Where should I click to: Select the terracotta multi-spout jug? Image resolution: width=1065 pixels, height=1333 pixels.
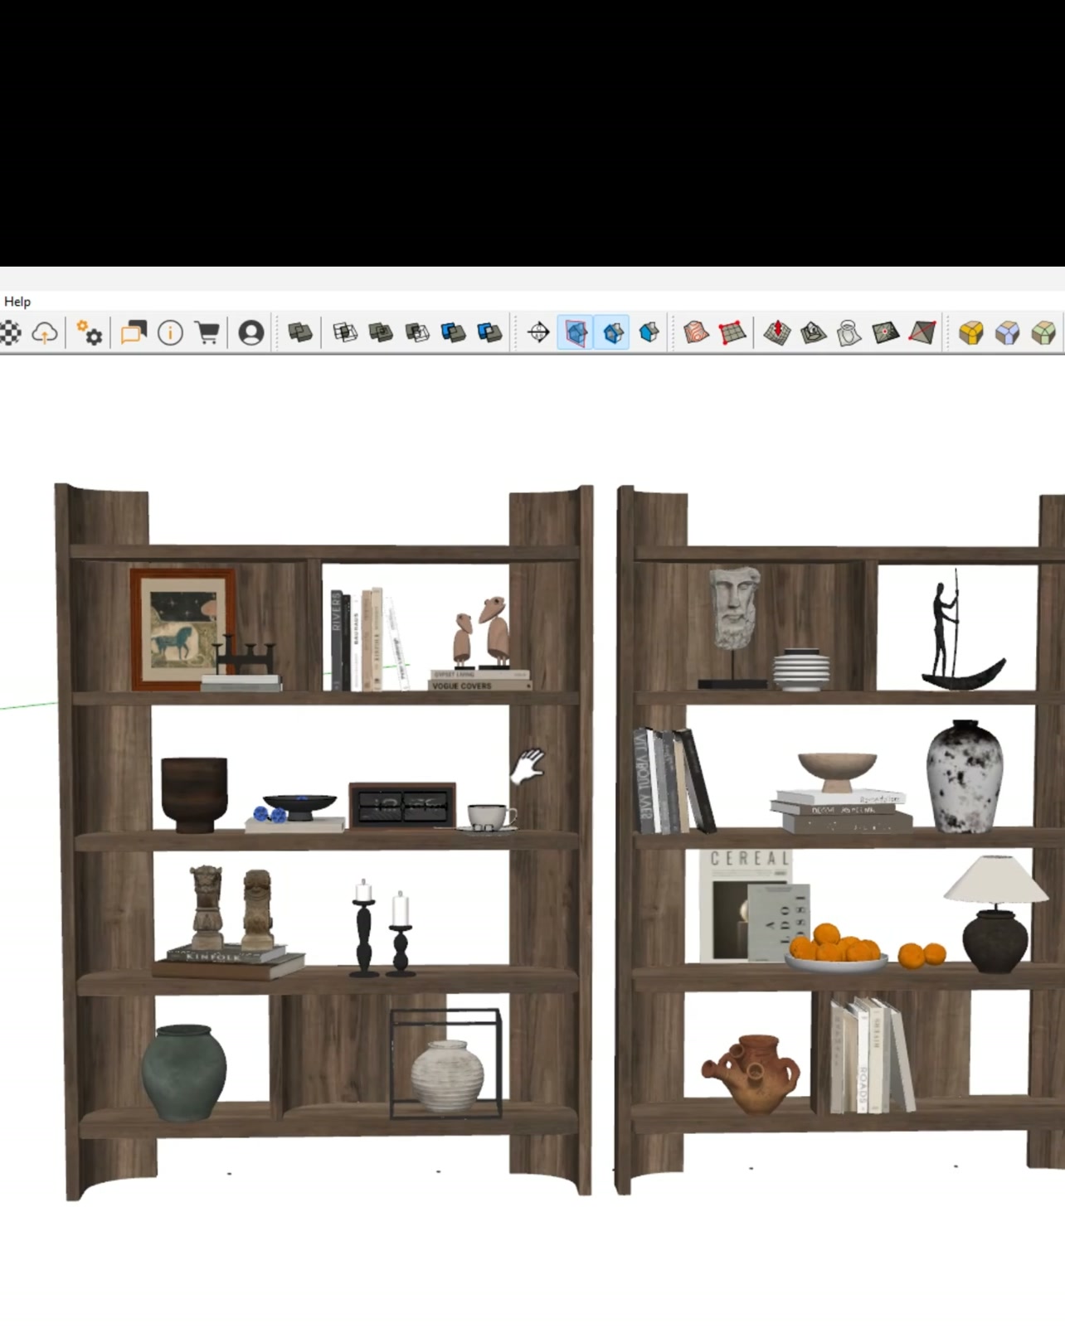pos(751,1074)
